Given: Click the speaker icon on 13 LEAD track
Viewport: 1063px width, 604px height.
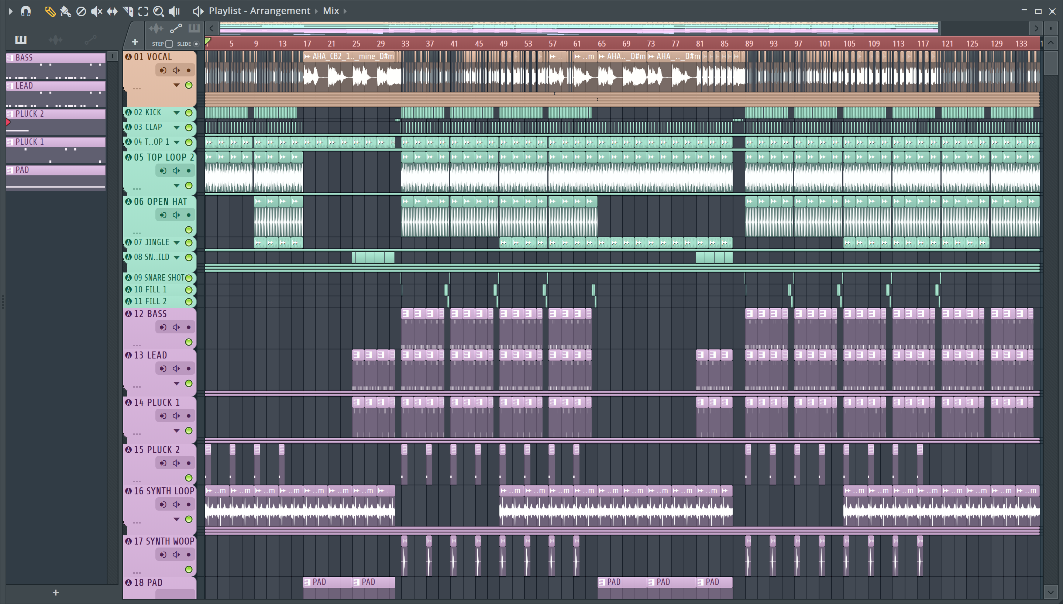Looking at the screenshot, I should [x=176, y=368].
